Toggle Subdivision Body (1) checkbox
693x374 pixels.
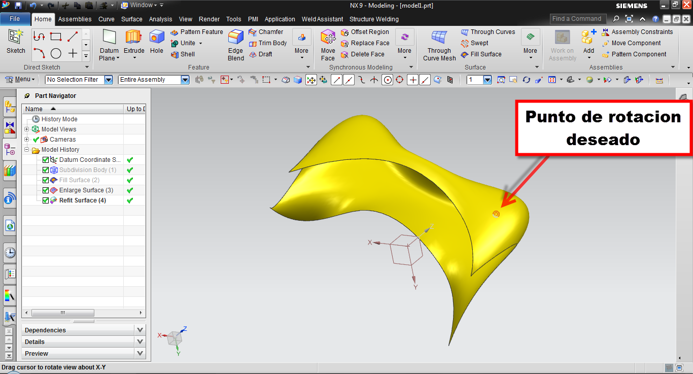point(46,170)
